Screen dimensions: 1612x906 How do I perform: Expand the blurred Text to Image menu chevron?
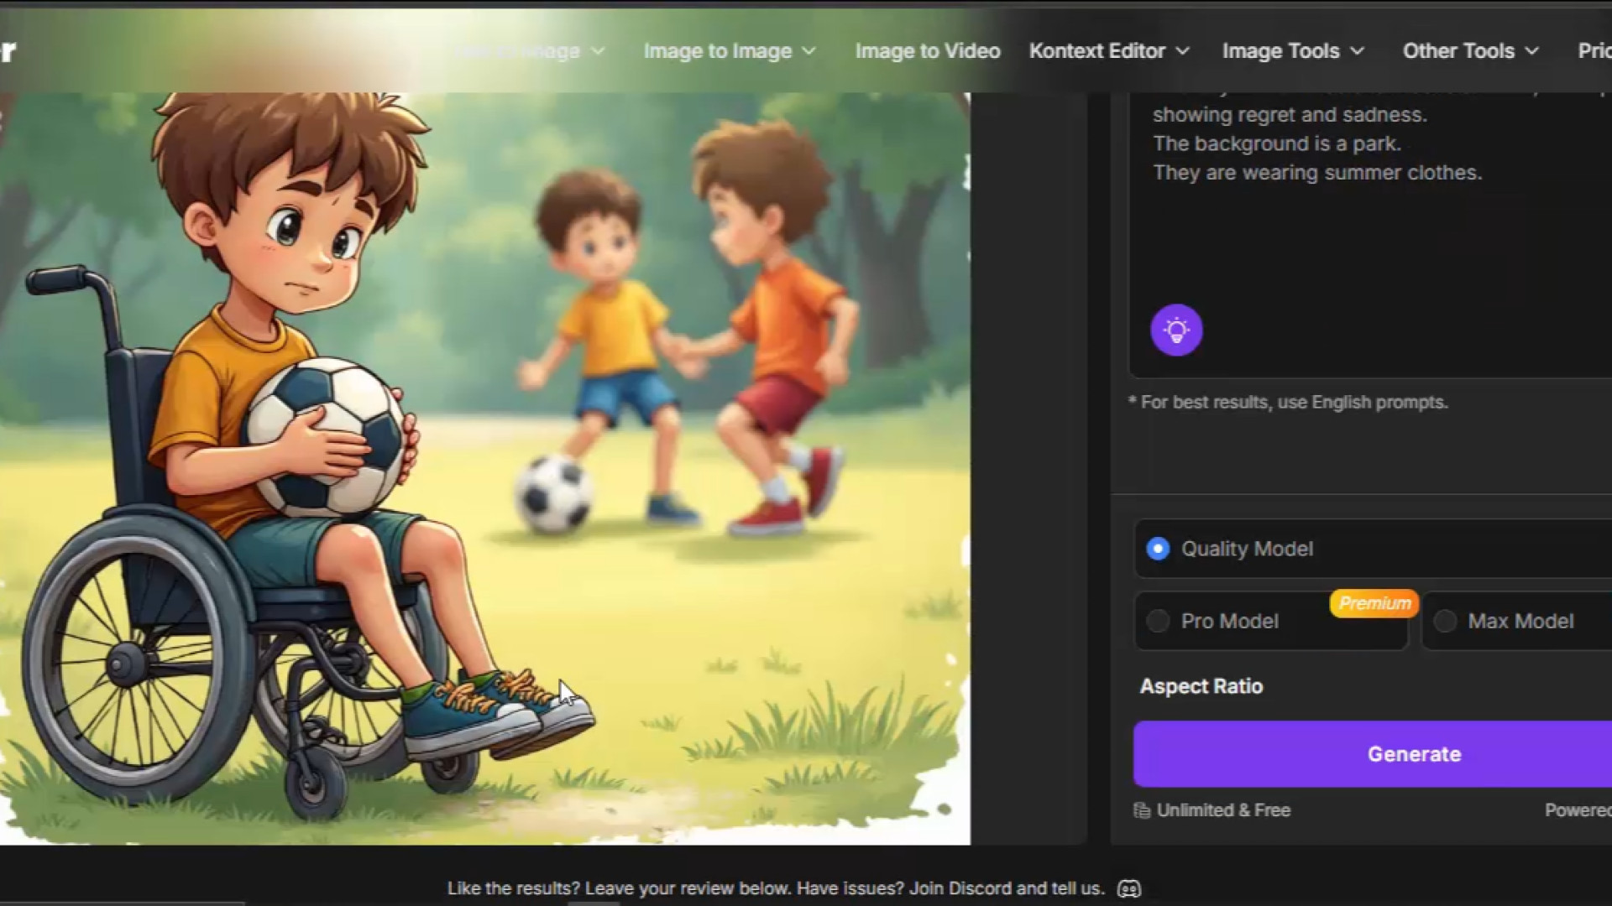pos(598,51)
